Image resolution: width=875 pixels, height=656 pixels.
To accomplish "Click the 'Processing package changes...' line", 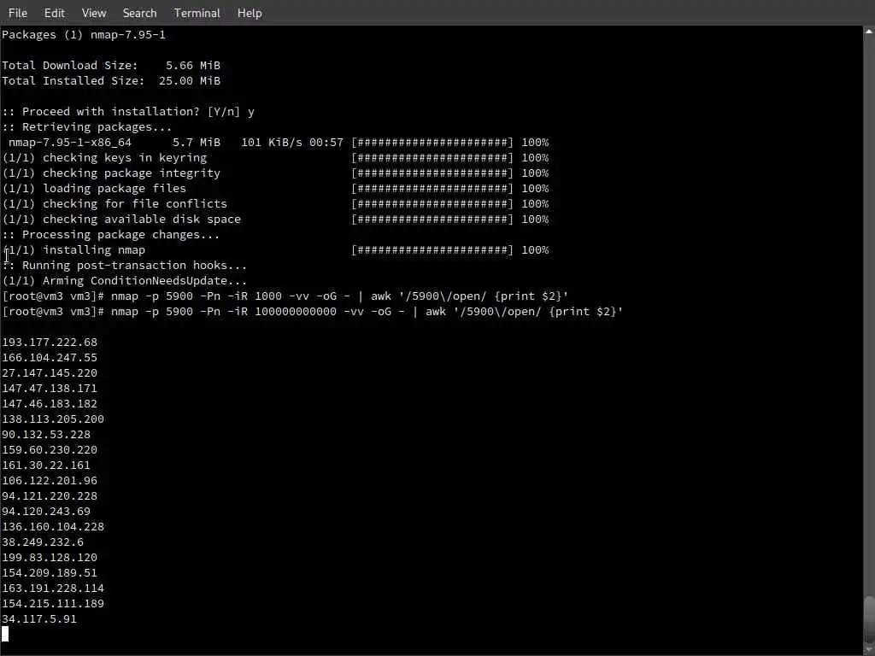I will pyautogui.click(x=111, y=234).
